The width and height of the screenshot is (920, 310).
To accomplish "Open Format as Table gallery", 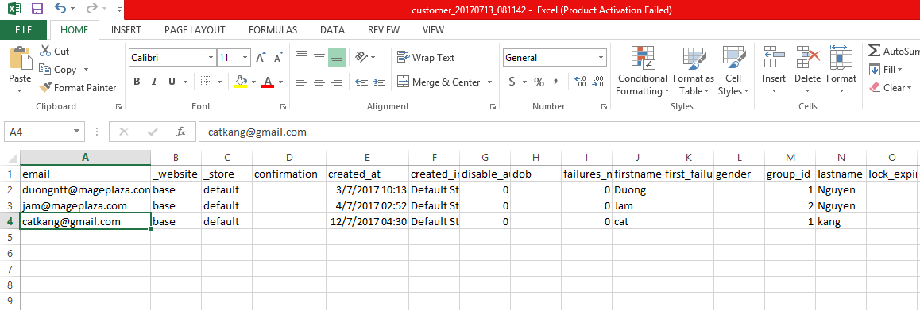I will pyautogui.click(x=694, y=71).
